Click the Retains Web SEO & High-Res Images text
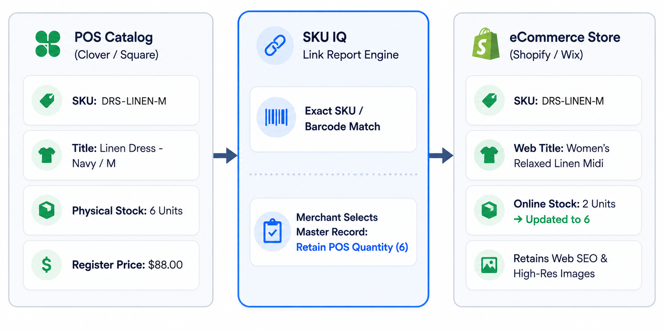Screen dimensions: 664x332 point(560,266)
